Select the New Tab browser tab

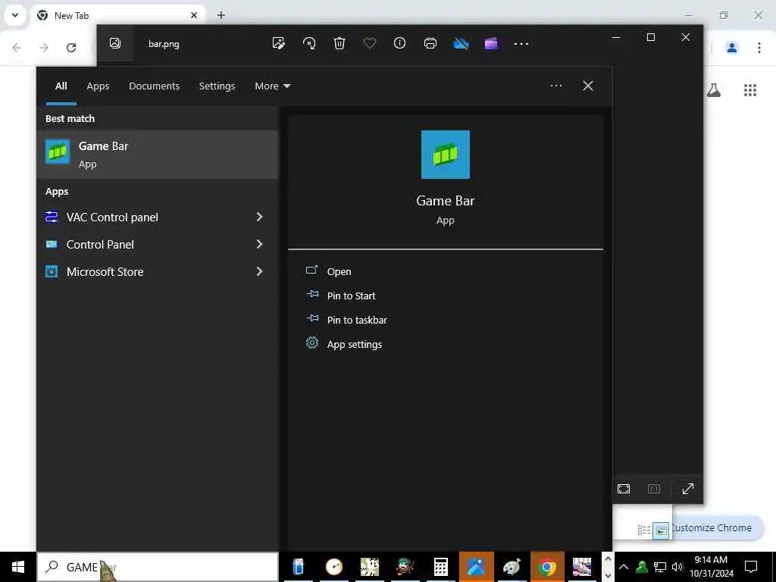(117, 15)
